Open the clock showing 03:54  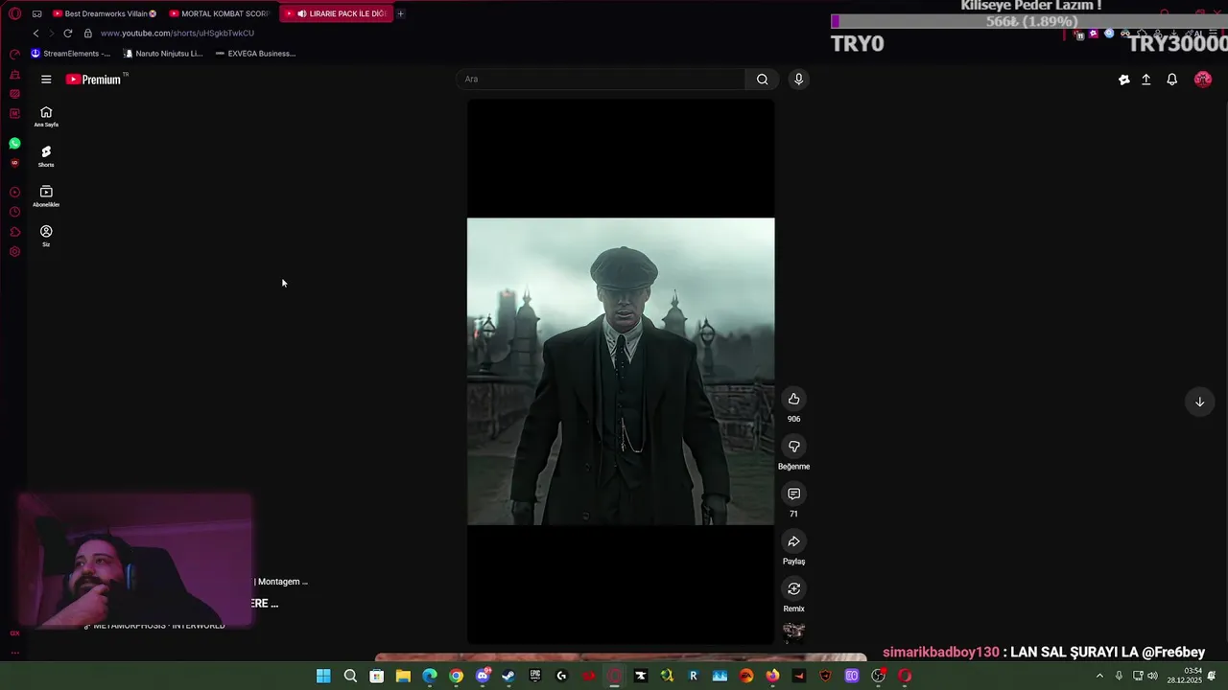(1185, 676)
